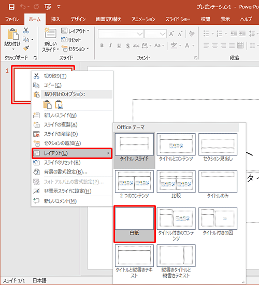
Task: Open the font name combo box
Action: click(x=121, y=34)
